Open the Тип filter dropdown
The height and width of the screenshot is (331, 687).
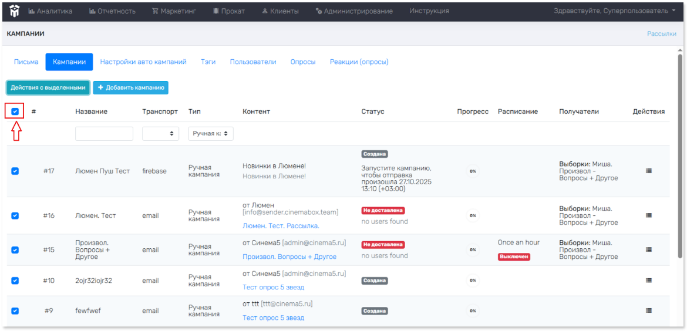[211, 134]
